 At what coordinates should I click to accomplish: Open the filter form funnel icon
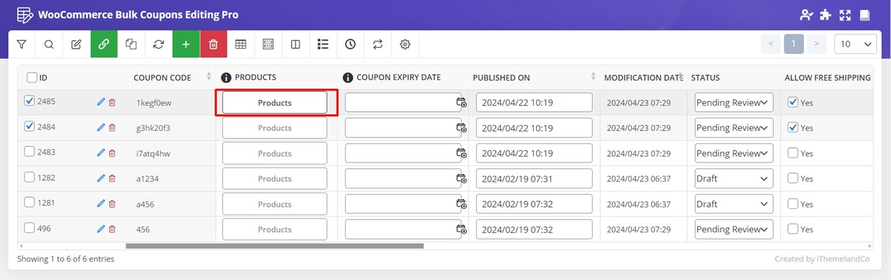pyautogui.click(x=22, y=44)
